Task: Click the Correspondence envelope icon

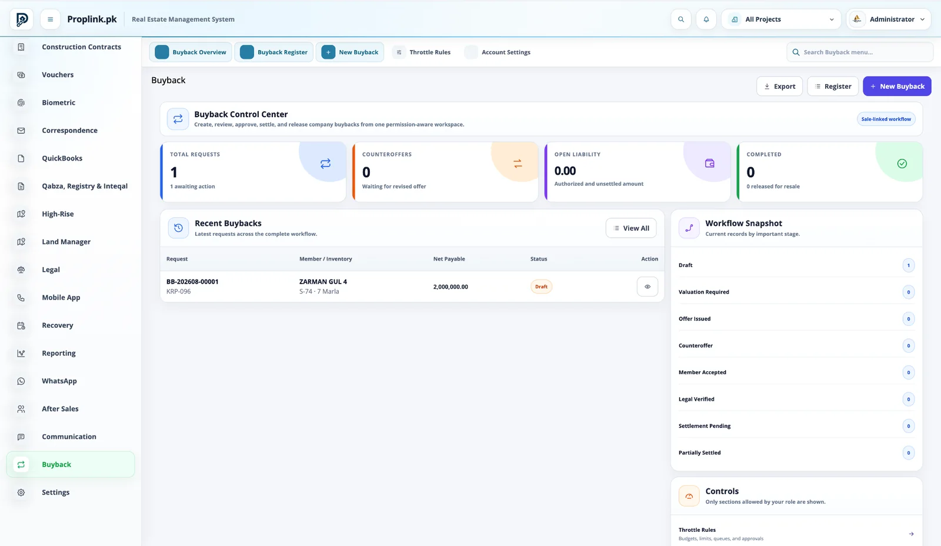Action: (x=21, y=131)
